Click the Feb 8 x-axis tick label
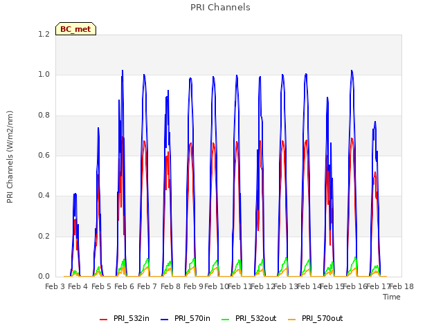 pos(170,286)
